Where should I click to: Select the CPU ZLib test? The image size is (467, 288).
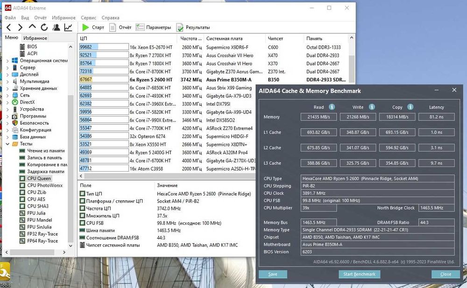click(36, 192)
